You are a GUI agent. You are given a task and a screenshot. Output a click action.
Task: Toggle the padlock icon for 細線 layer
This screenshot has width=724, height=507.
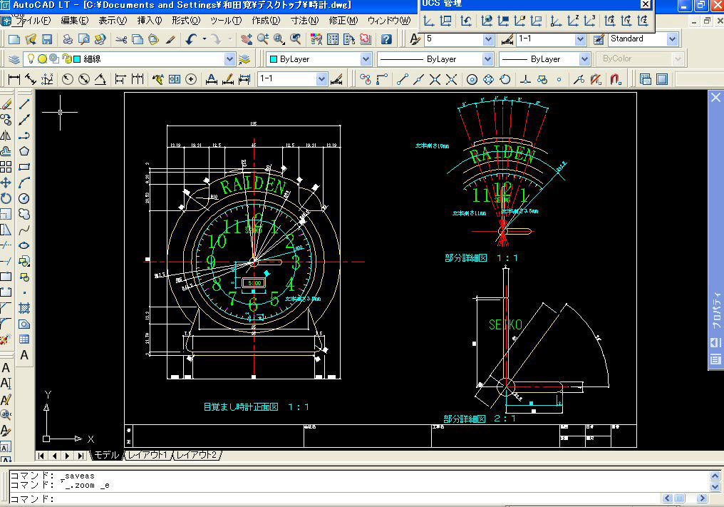(x=66, y=58)
